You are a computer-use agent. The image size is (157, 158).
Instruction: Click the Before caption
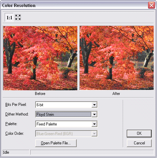[40, 94]
